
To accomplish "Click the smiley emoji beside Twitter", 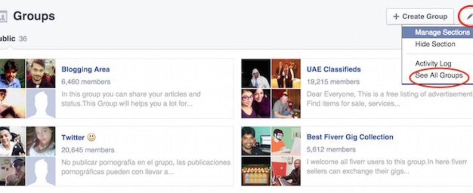I will point(92,138).
